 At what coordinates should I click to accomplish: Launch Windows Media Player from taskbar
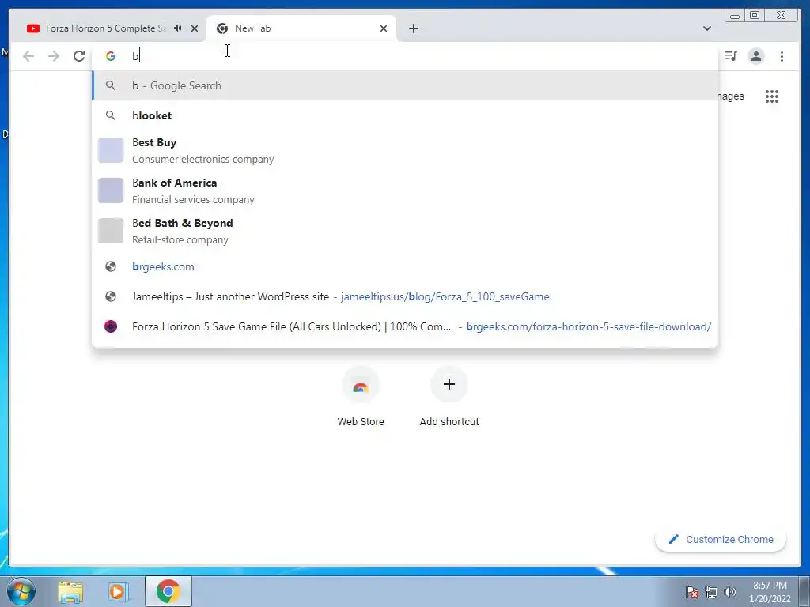pyautogui.click(x=118, y=591)
